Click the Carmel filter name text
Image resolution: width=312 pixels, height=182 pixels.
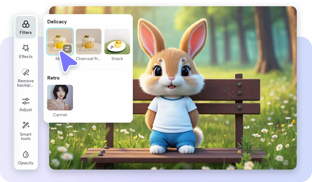click(60, 115)
